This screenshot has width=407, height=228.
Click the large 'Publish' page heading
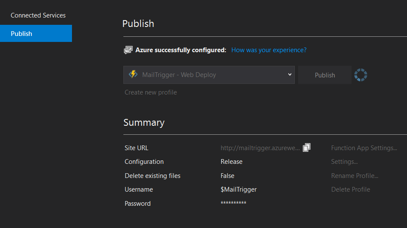pyautogui.click(x=138, y=24)
